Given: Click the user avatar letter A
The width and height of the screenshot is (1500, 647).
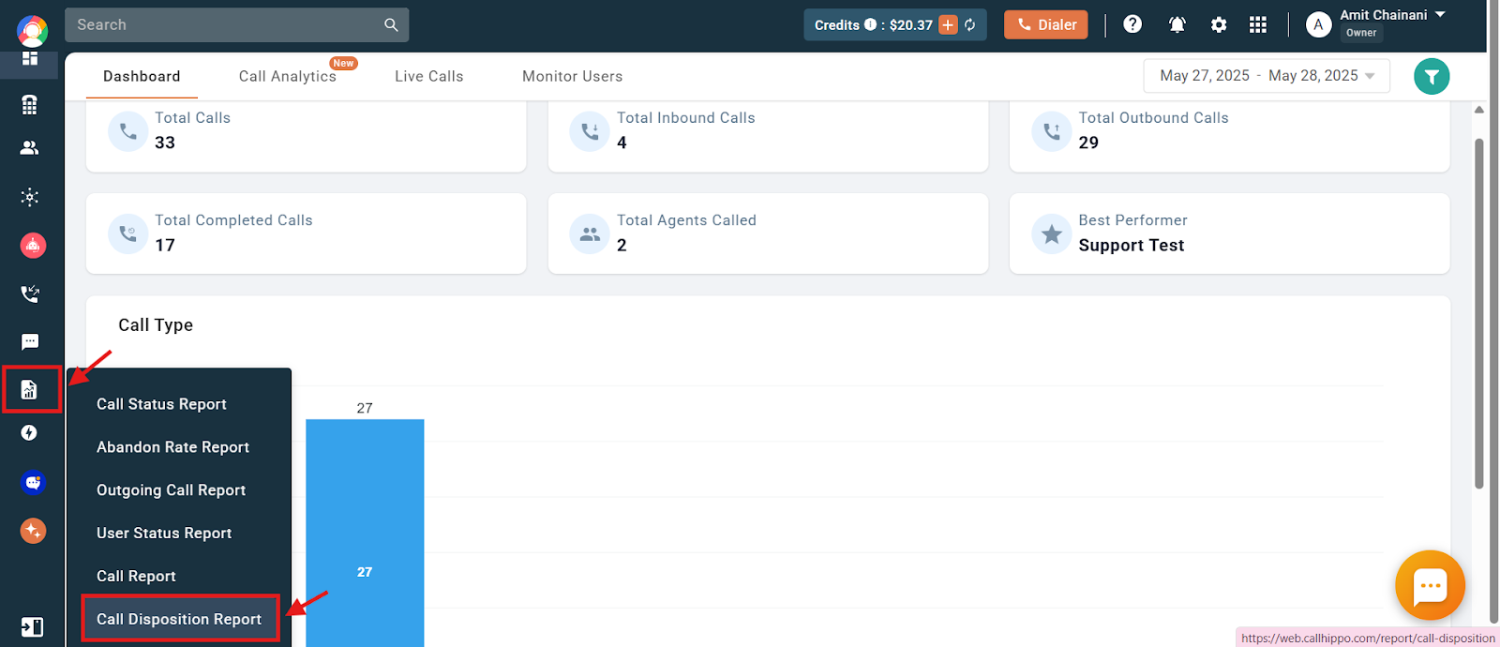Looking at the screenshot, I should 1319,25.
